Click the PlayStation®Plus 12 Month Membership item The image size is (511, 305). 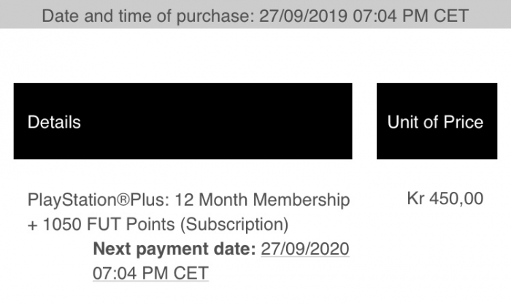188,200
